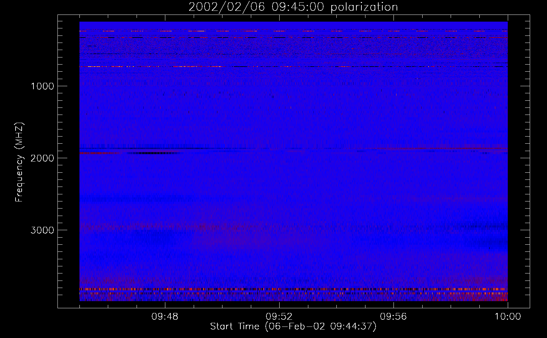Click the '09:52' time tick label
547x338 pixels.
(279, 317)
